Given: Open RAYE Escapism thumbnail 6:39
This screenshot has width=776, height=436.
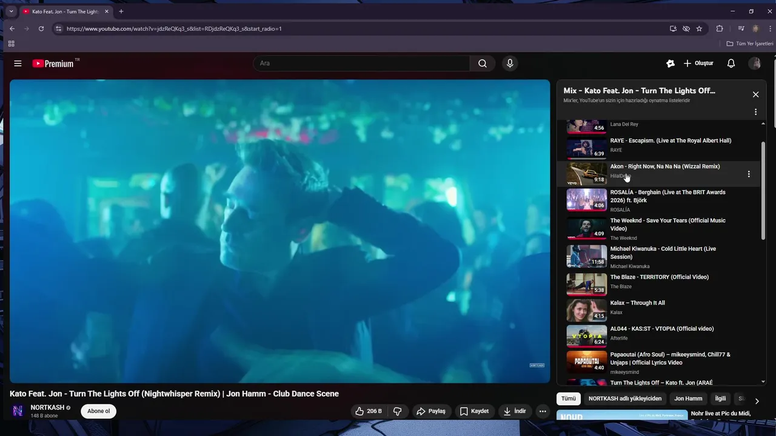Looking at the screenshot, I should 586,148.
